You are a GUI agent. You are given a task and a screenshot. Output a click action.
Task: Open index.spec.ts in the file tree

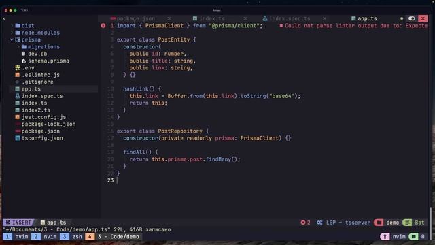[42, 96]
